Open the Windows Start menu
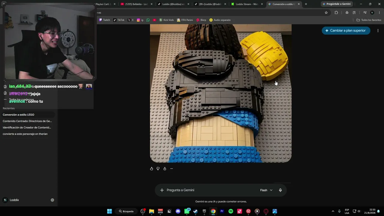384x216 pixels. 109,211
